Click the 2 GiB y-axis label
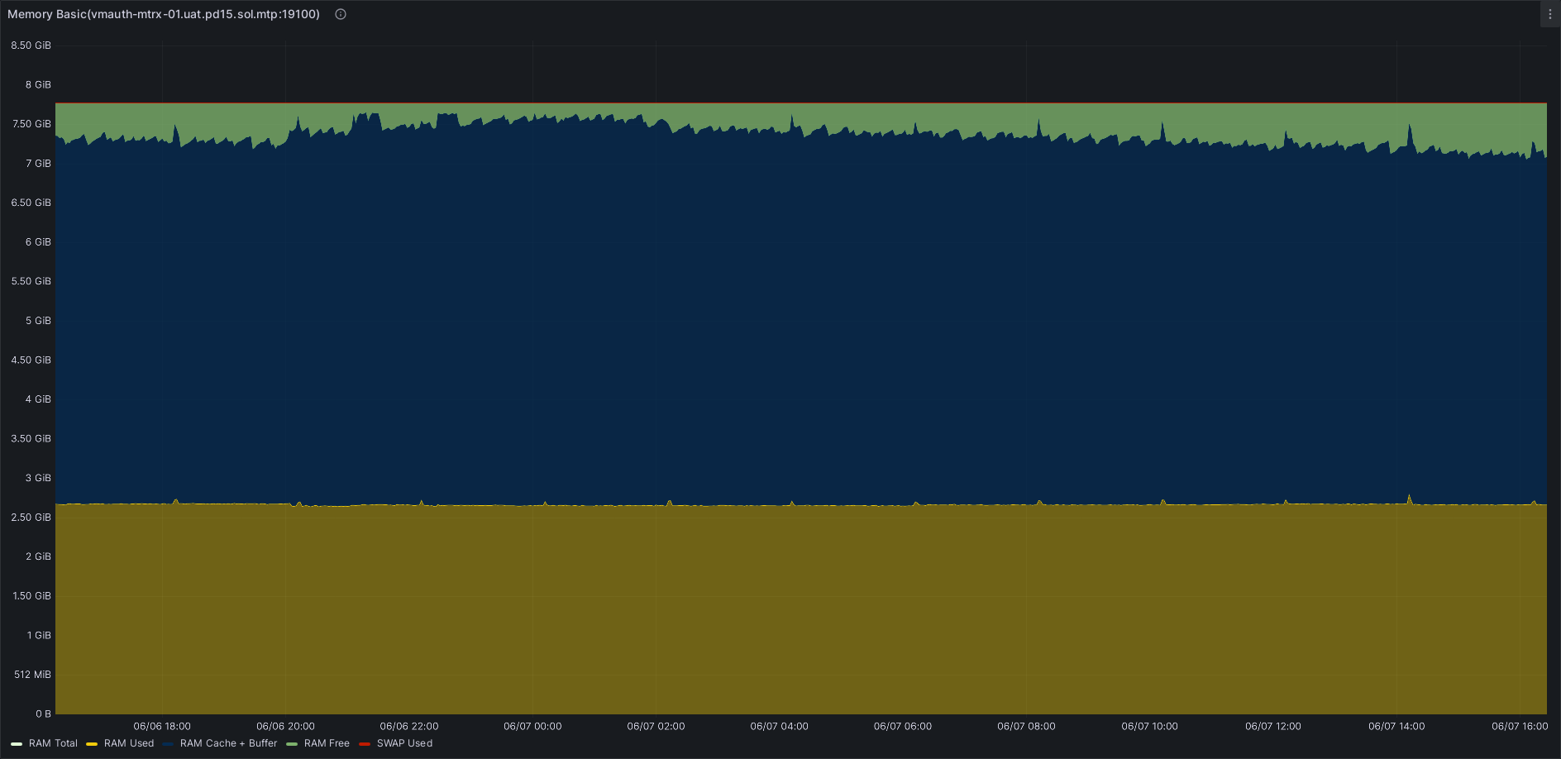The image size is (1561, 759). click(x=39, y=556)
